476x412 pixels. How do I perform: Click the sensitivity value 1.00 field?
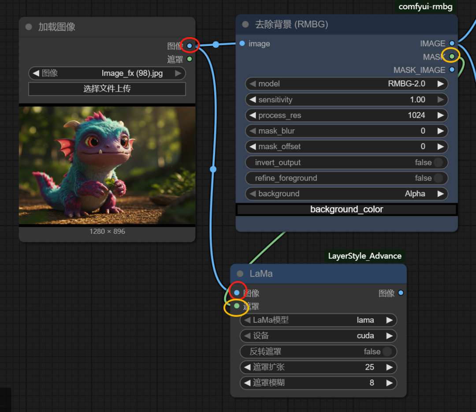[417, 100]
